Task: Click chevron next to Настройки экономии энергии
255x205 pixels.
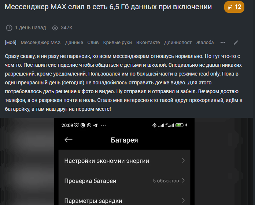Action: click(183, 161)
